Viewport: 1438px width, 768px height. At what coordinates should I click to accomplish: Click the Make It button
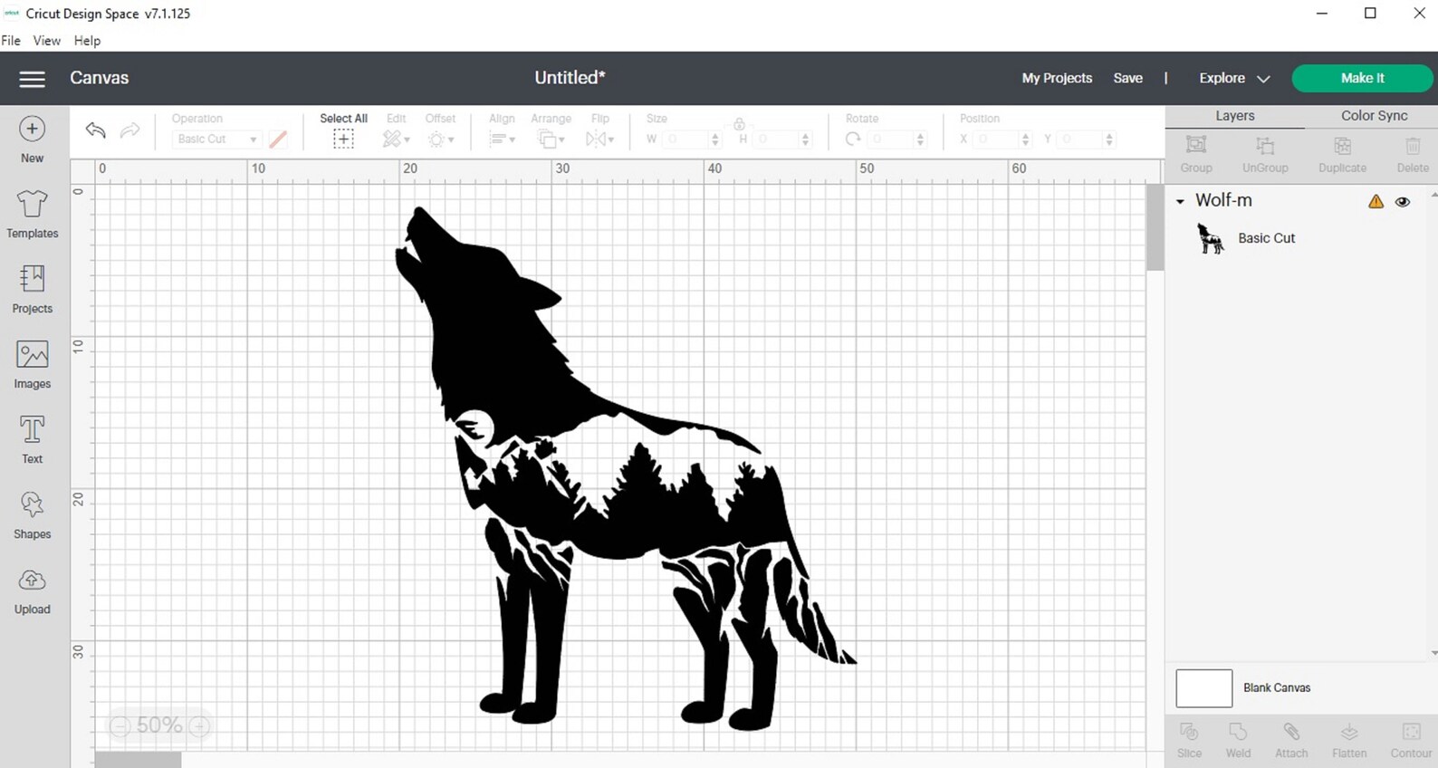[1362, 79]
